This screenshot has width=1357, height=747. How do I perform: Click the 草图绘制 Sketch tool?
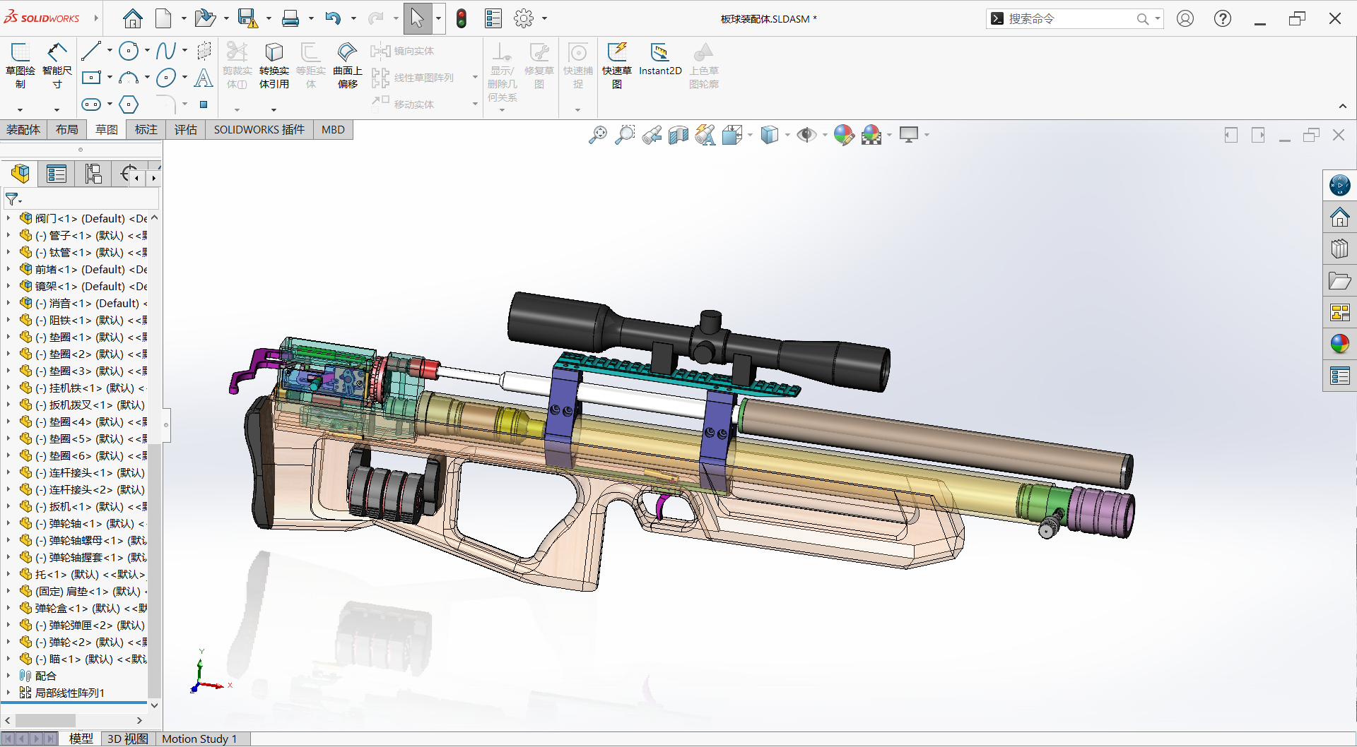[x=20, y=66]
